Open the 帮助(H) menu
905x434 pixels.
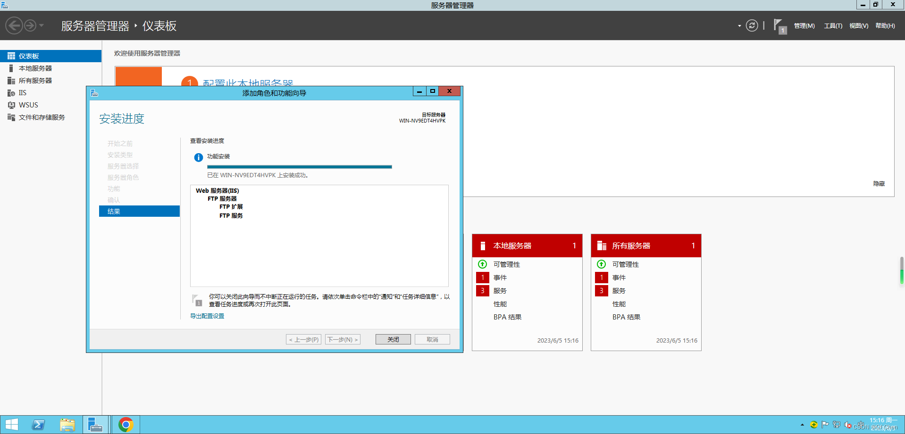885,26
